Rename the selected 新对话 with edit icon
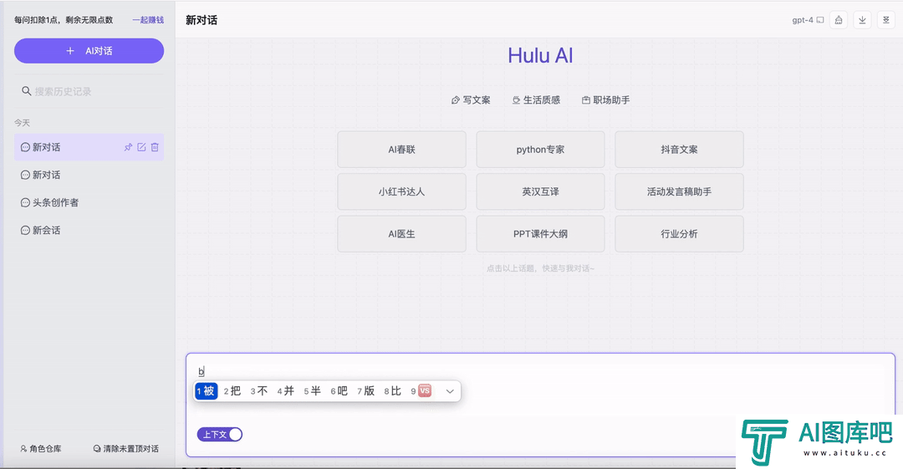The image size is (903, 469). 141,147
